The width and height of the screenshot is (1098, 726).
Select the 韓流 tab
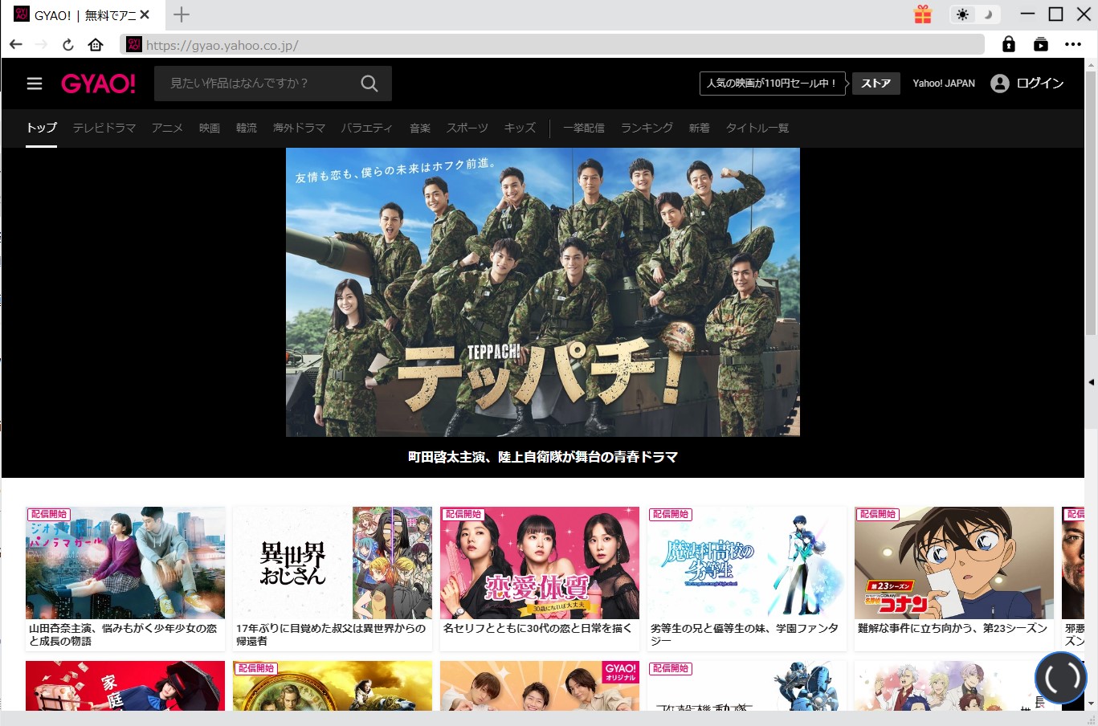[247, 128]
